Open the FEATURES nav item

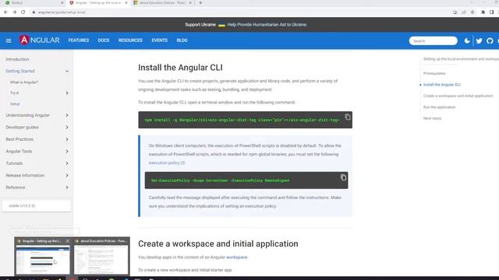pos(79,40)
